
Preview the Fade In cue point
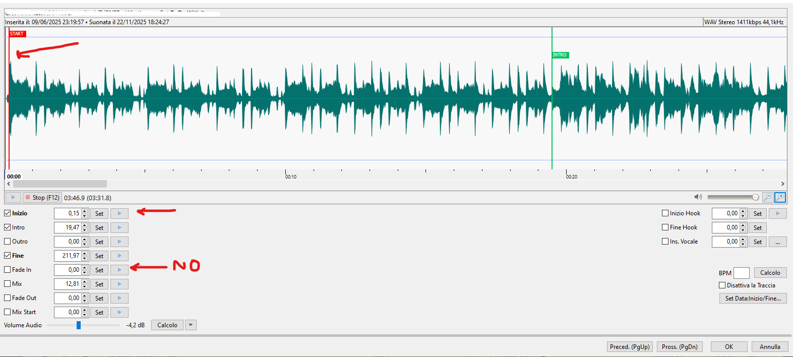pyautogui.click(x=119, y=270)
